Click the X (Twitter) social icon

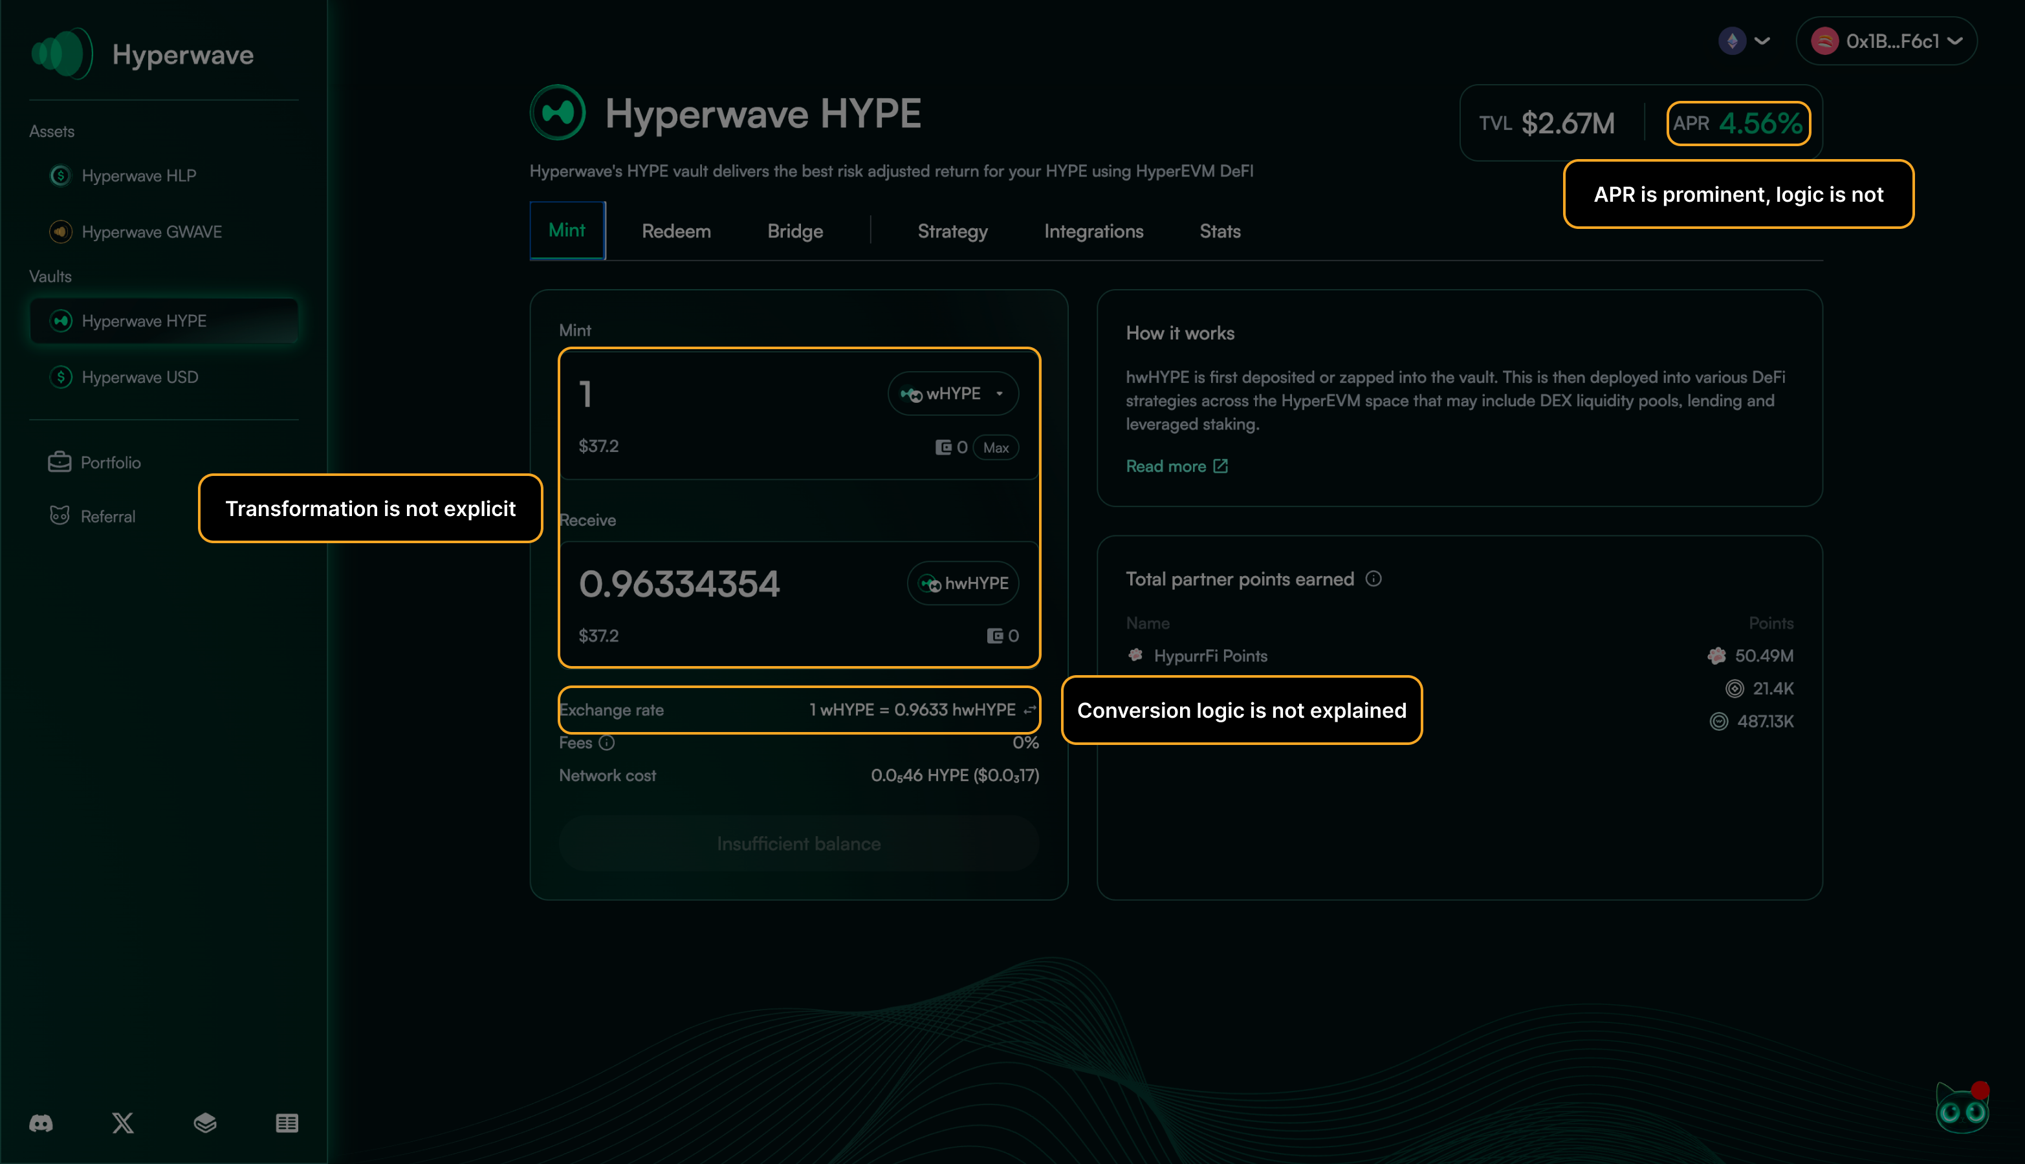coord(122,1123)
